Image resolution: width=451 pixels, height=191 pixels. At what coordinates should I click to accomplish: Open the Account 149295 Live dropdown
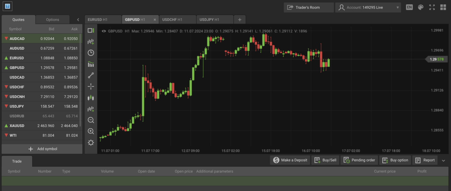(368, 7)
